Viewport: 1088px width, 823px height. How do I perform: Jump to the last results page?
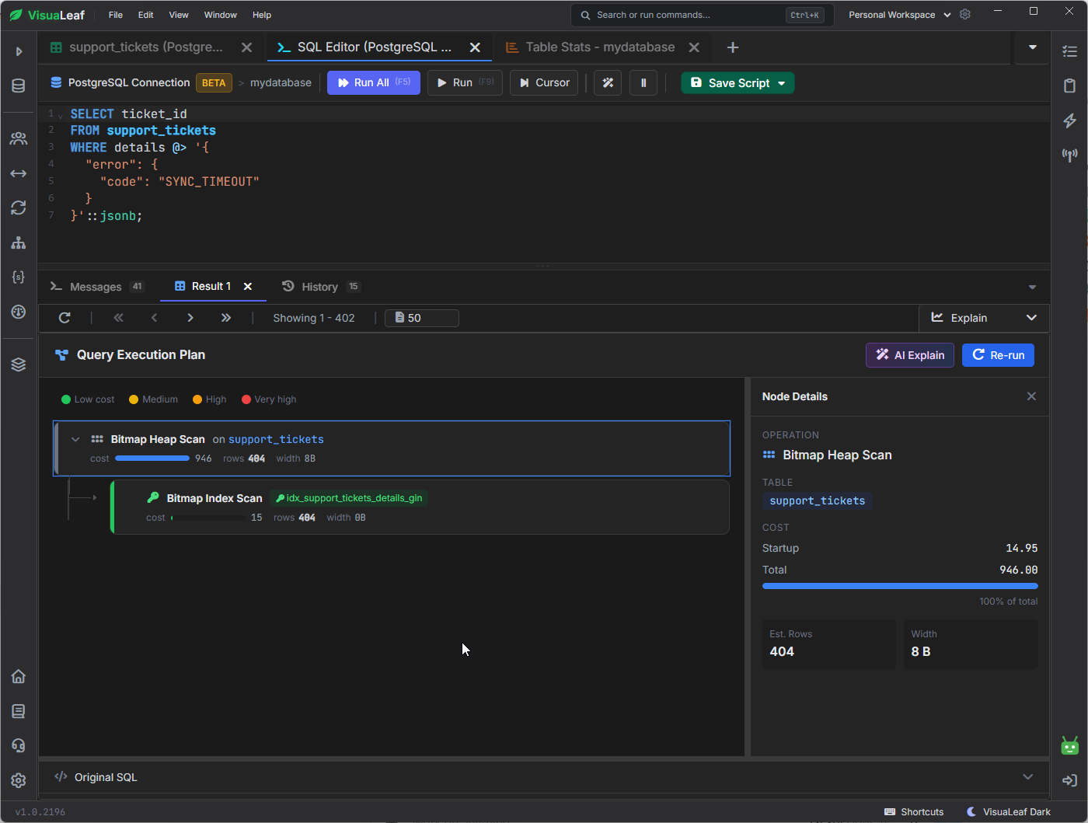click(x=226, y=318)
